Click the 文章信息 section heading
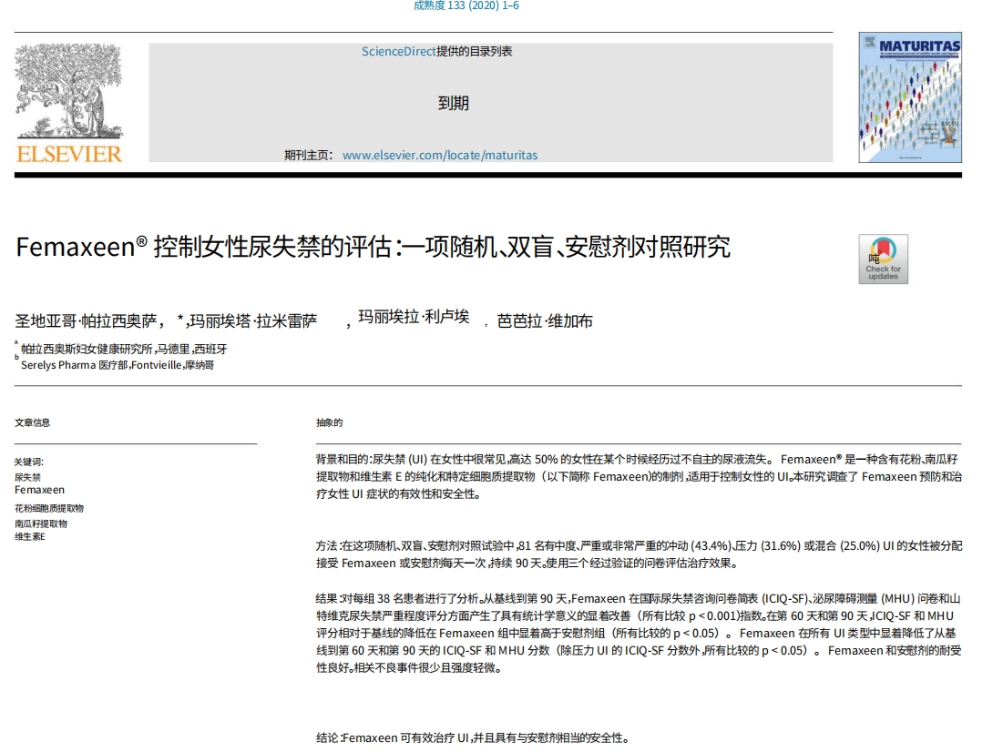1003x752 pixels. coord(33,422)
